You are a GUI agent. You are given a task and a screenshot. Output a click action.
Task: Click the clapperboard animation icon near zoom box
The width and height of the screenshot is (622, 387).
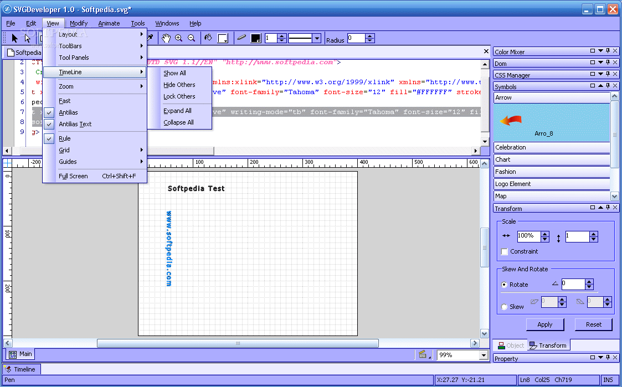pos(423,354)
